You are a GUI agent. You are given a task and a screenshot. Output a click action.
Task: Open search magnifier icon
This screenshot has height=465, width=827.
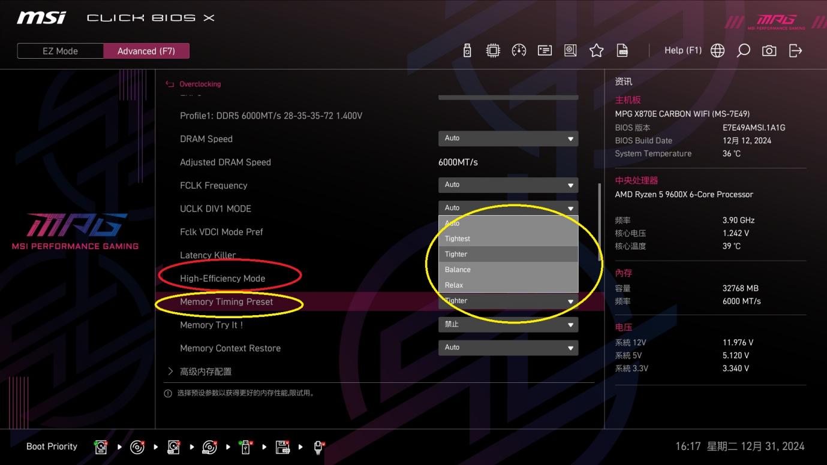click(x=743, y=50)
